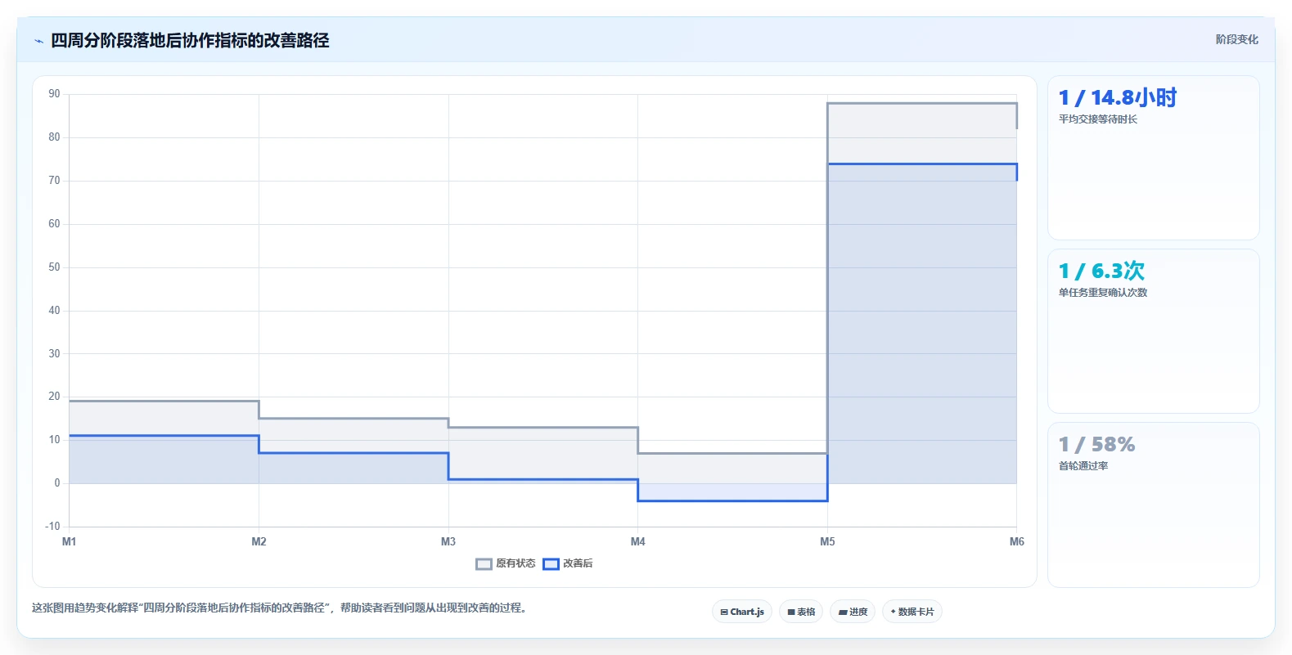1292x655 pixels.
Task: Click the M5 axis label
Action: [827, 541]
